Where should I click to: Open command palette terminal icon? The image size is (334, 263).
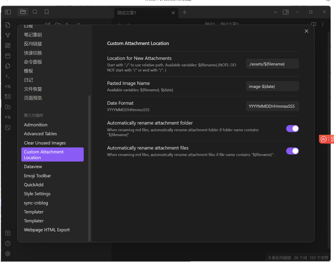pyautogui.click(x=8, y=76)
